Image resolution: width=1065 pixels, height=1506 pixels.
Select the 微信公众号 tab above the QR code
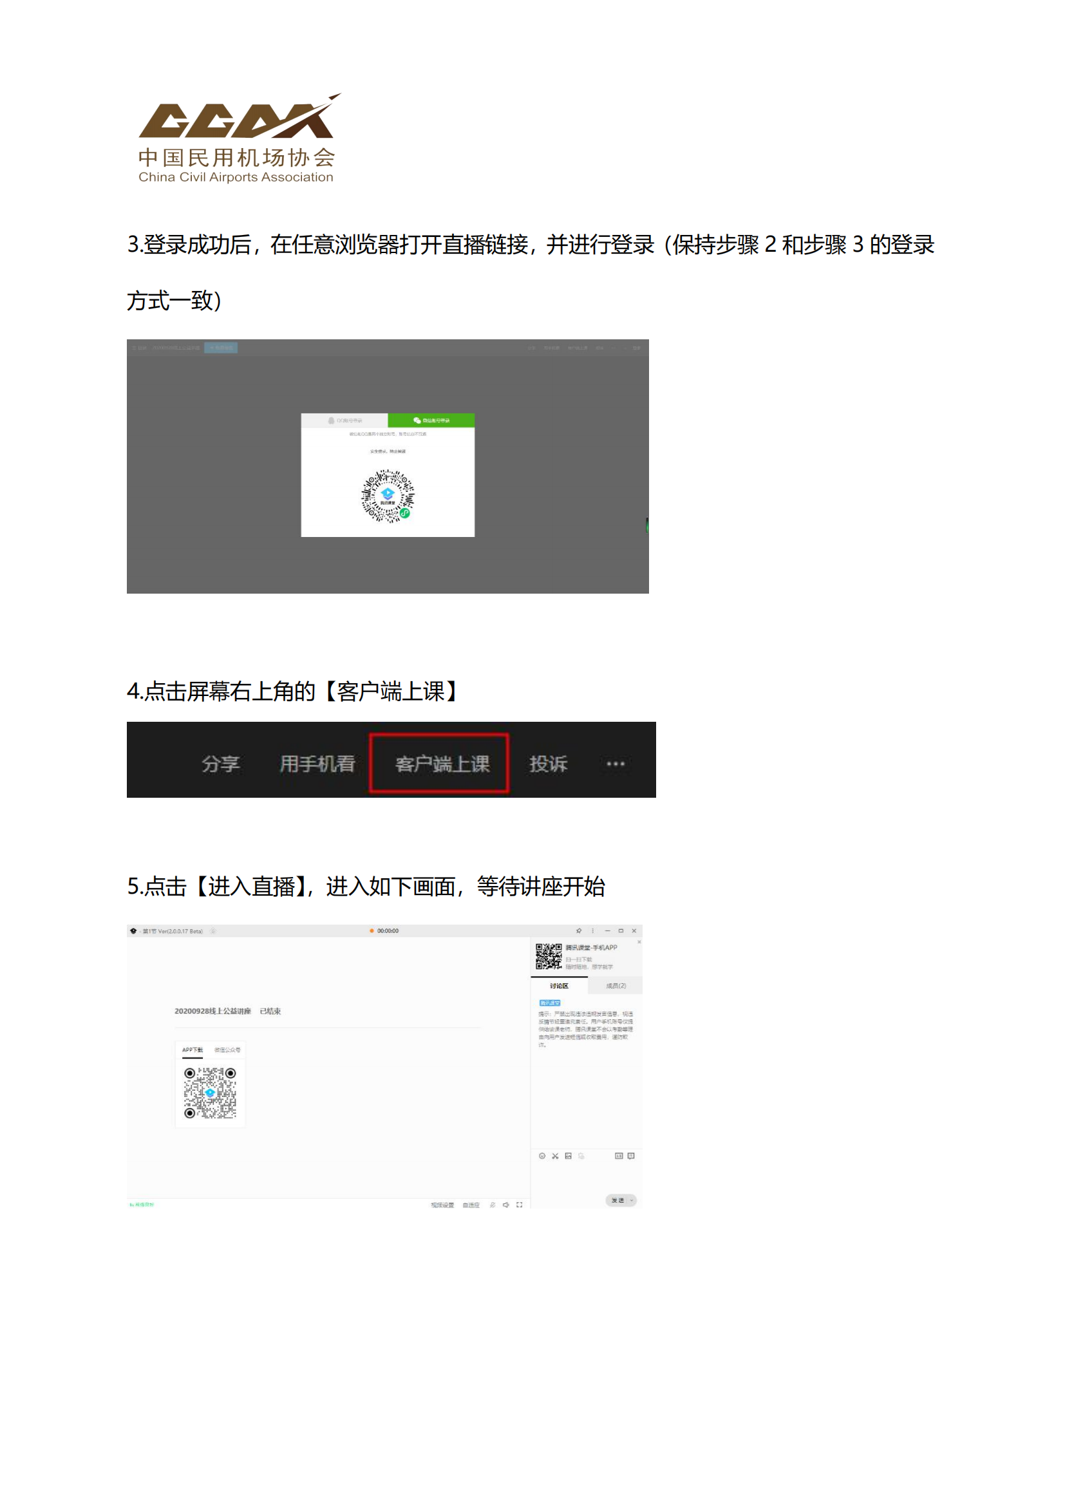[227, 1050]
